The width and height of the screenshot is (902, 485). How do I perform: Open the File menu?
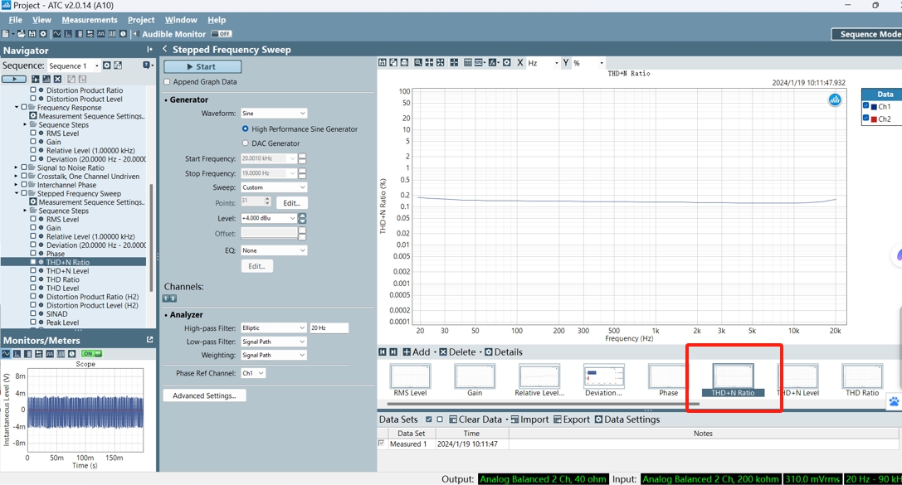(16, 20)
